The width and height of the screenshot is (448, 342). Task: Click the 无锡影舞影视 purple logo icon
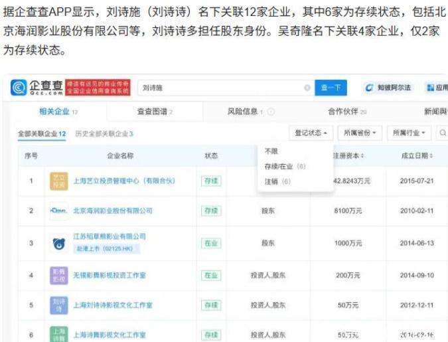point(59,274)
